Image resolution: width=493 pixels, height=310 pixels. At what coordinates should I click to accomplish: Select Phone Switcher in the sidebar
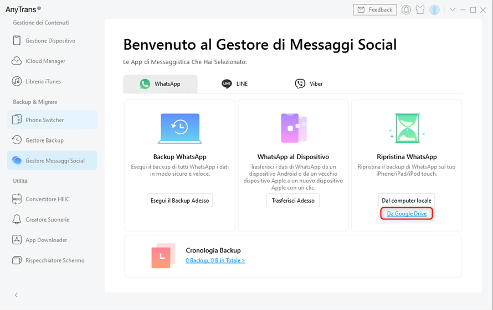coord(52,119)
